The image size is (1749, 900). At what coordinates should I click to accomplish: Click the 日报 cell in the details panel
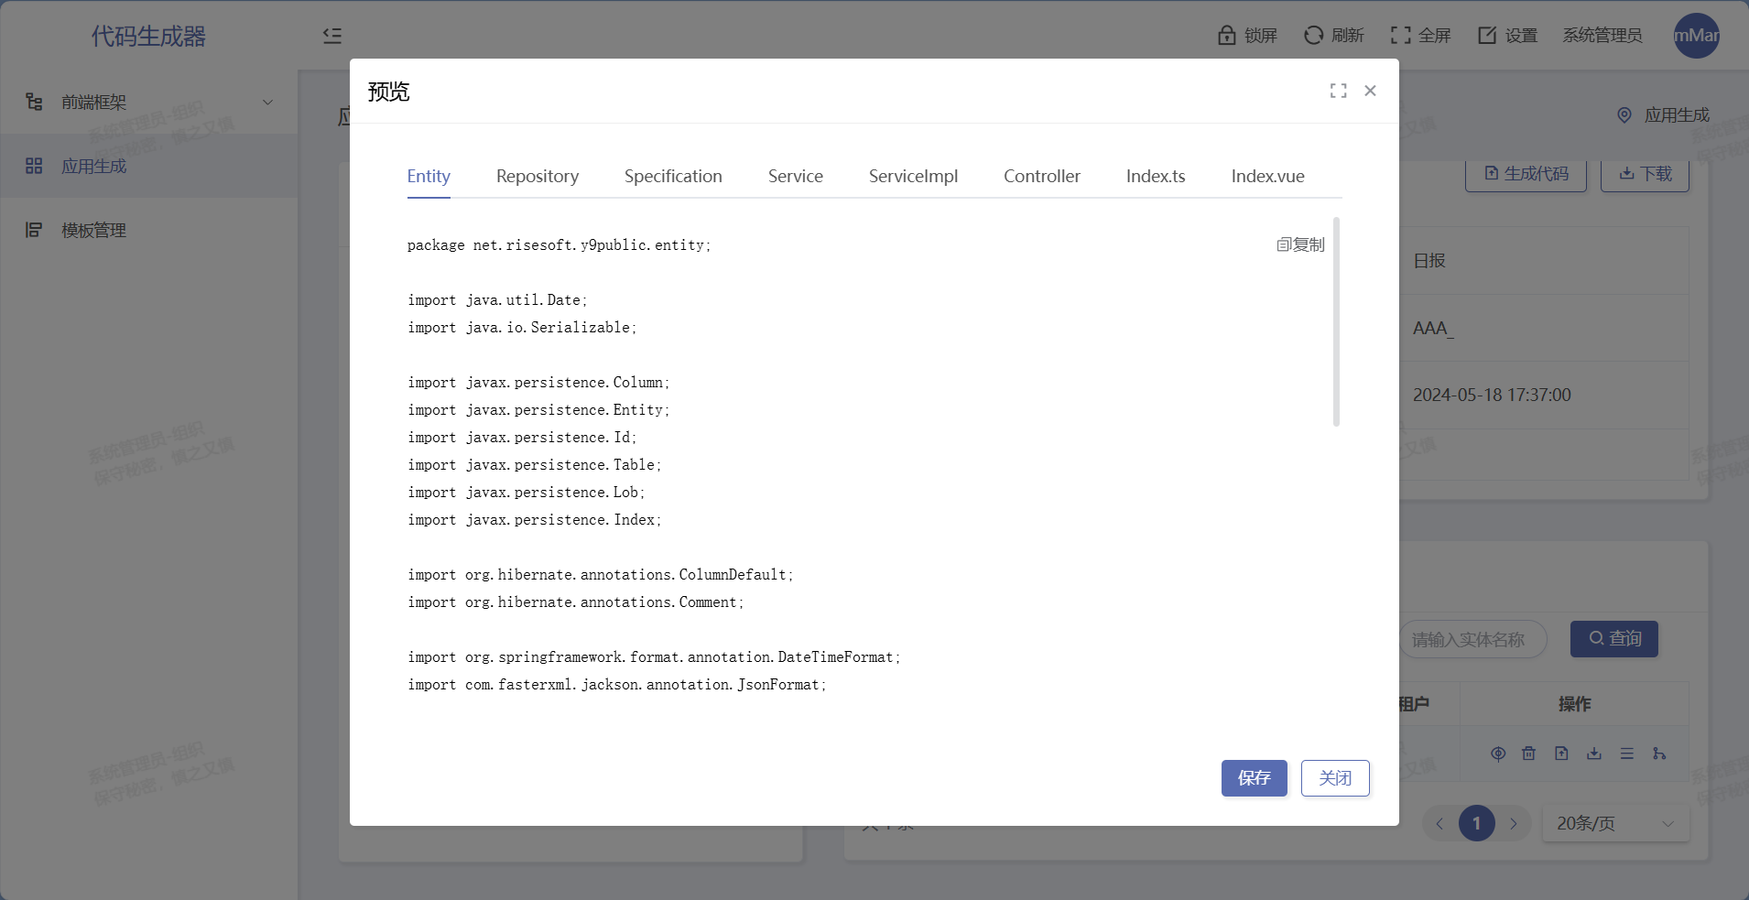click(x=1429, y=261)
